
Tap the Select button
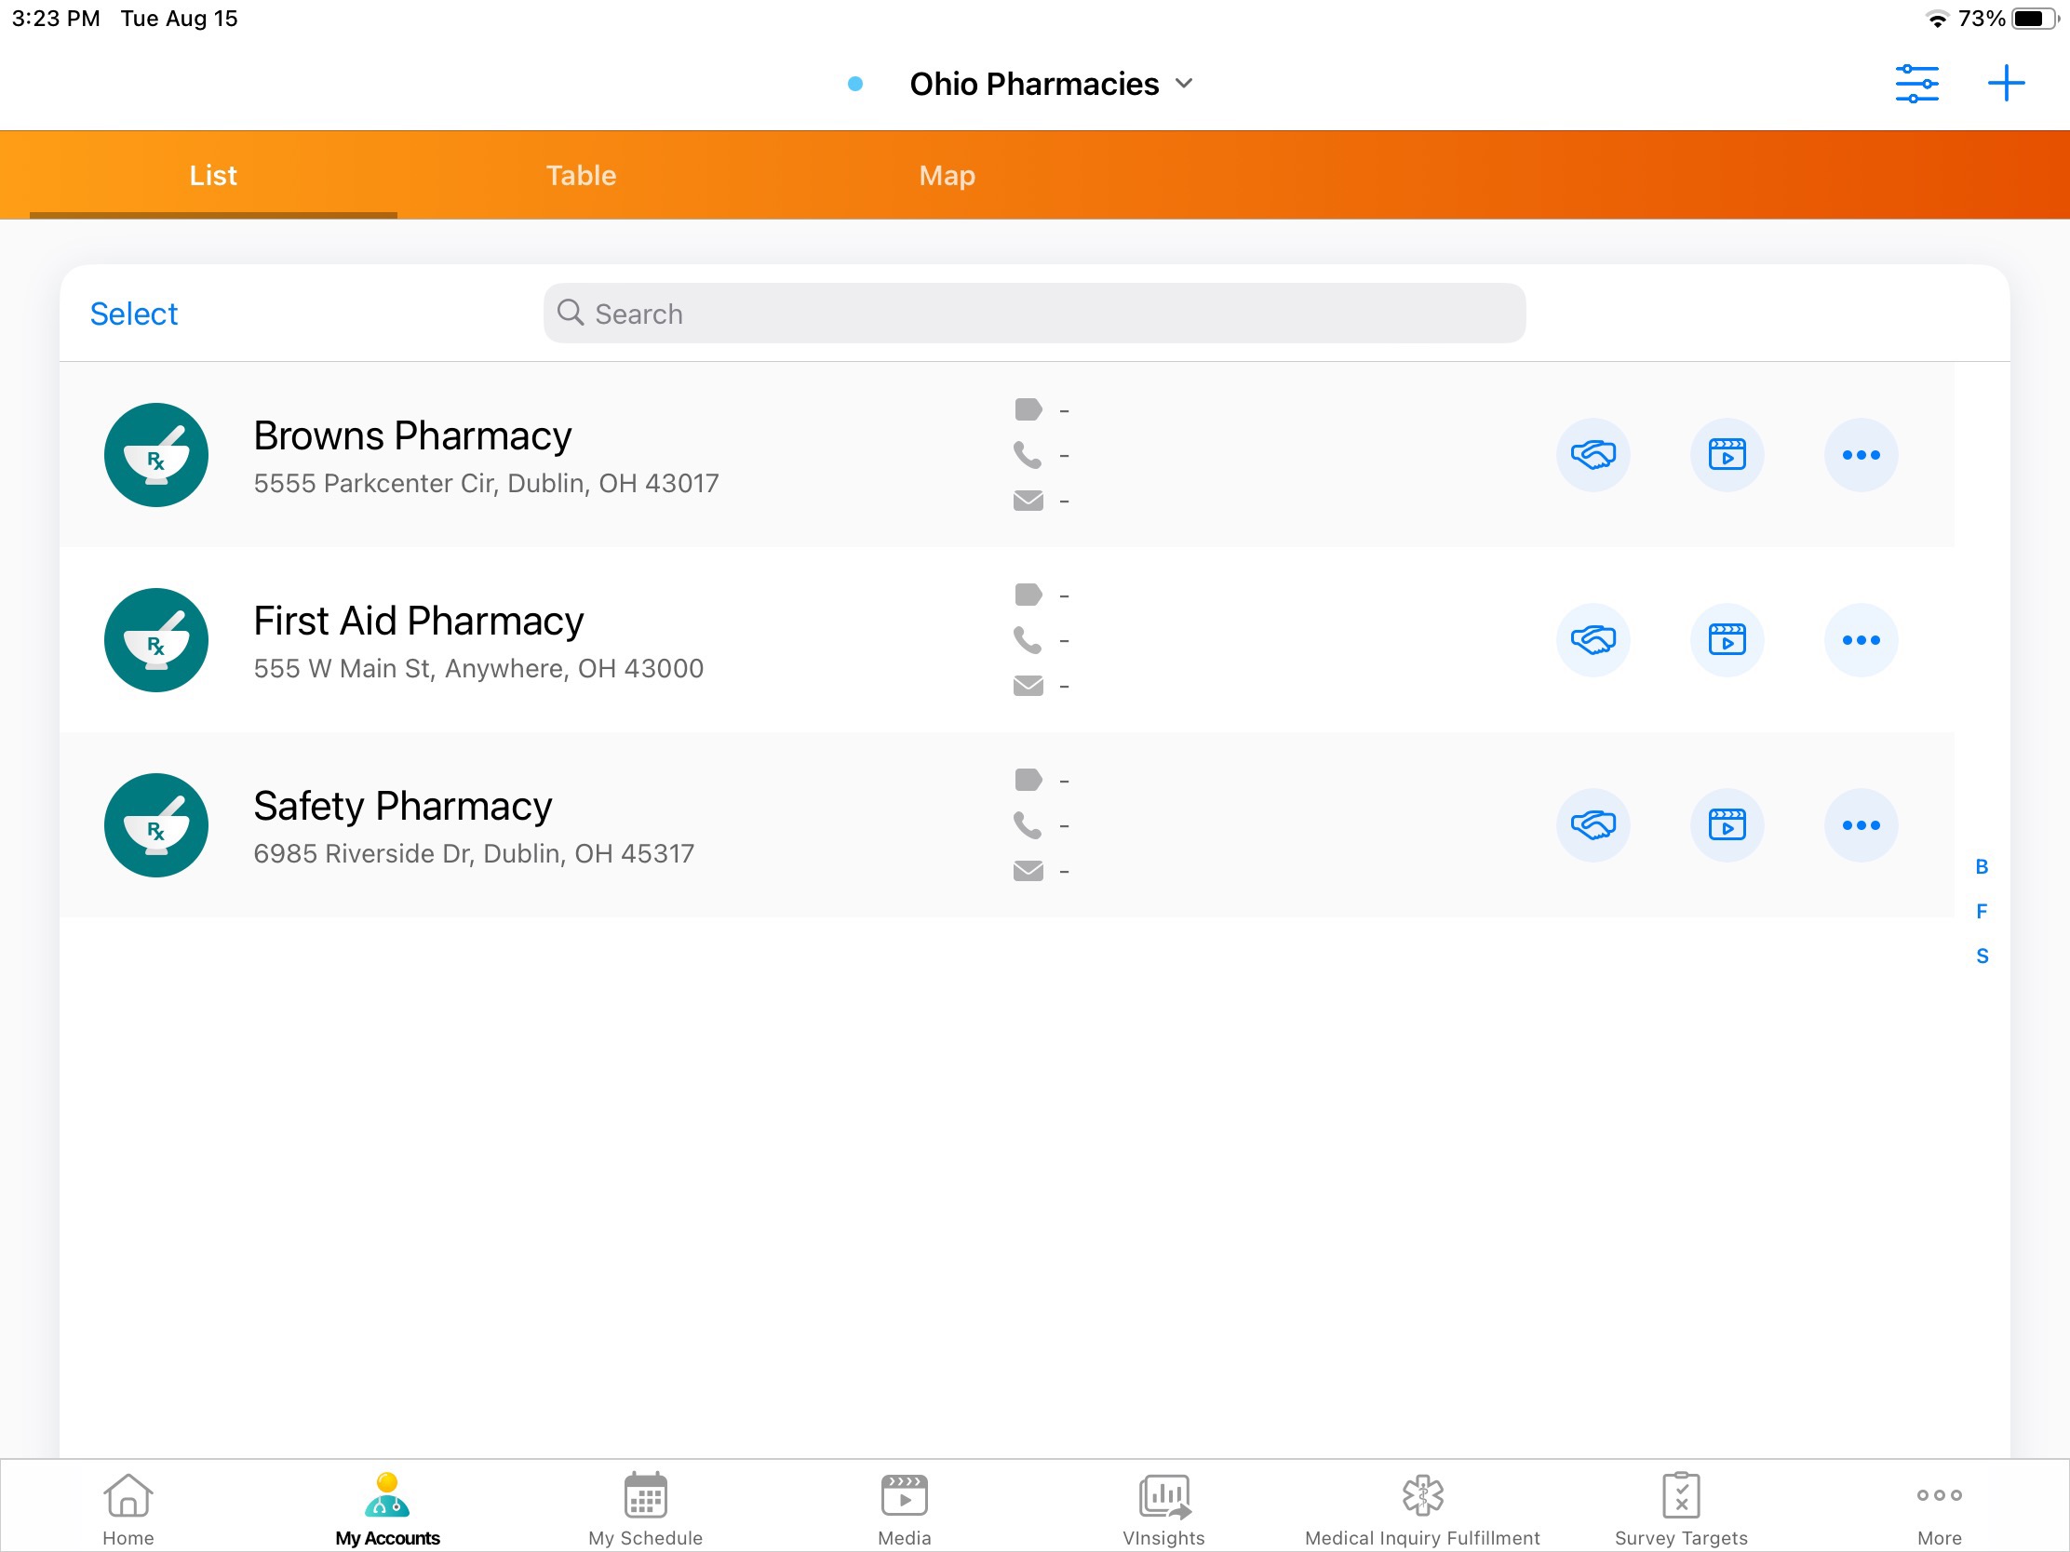134,314
